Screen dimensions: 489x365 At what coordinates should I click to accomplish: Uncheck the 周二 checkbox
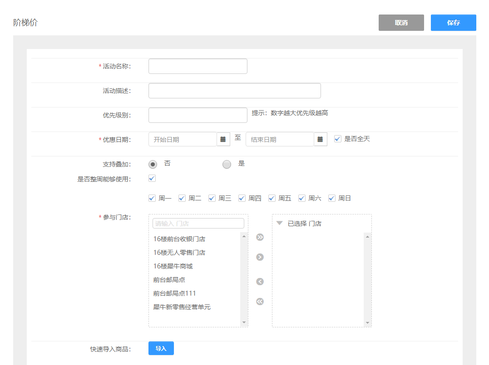pyautogui.click(x=182, y=198)
